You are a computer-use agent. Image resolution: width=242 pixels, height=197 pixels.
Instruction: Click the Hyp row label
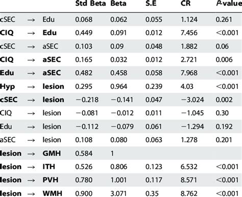7,87
